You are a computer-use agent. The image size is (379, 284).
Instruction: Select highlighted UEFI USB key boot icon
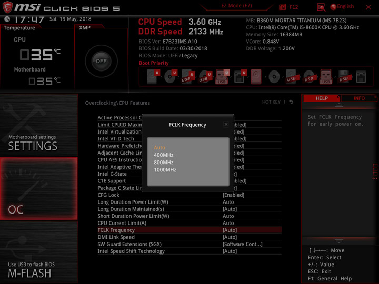222,77
